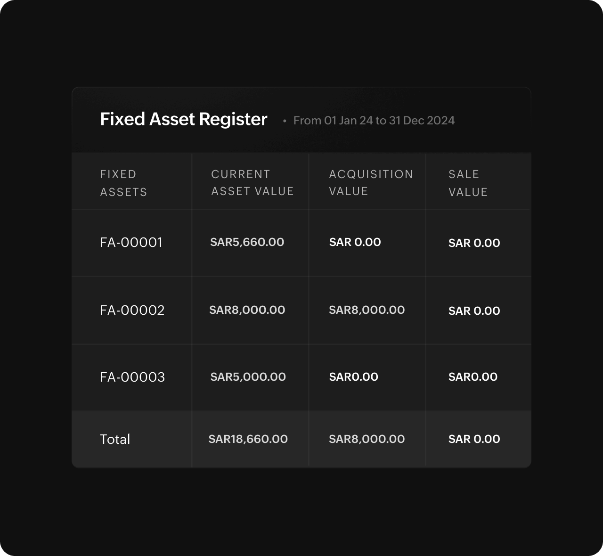603x556 pixels.
Task: Click the Sale Value column header
Action: pyautogui.click(x=468, y=183)
